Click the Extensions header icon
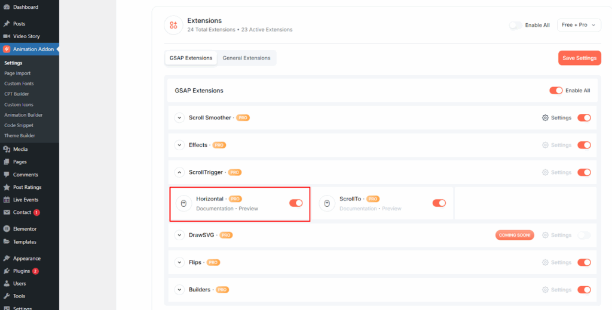The height and width of the screenshot is (310, 612). (173, 25)
